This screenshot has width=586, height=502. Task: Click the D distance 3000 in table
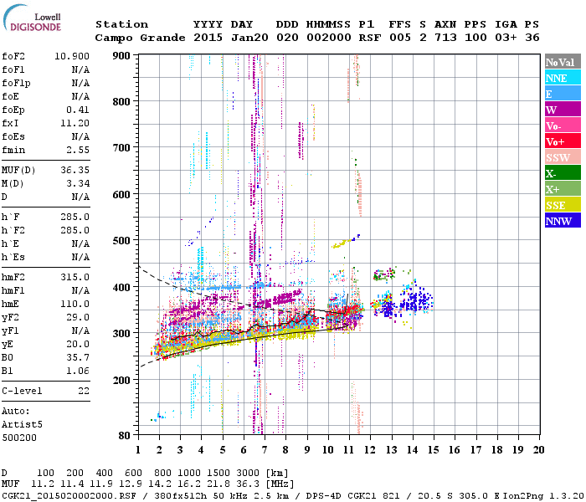[248, 474]
